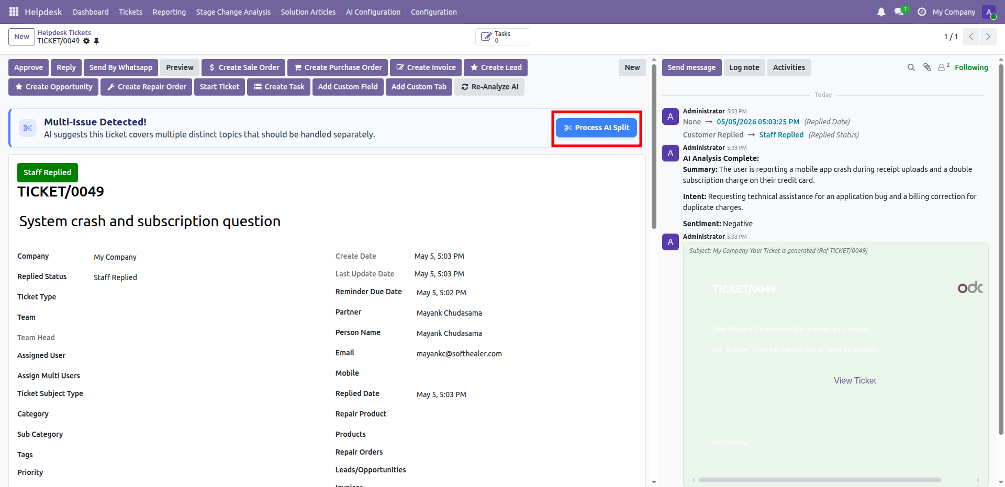
Task: Click Create Repair Order button
Action: [146, 87]
